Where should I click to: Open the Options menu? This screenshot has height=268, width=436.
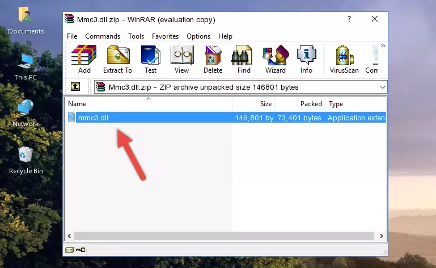pos(198,36)
